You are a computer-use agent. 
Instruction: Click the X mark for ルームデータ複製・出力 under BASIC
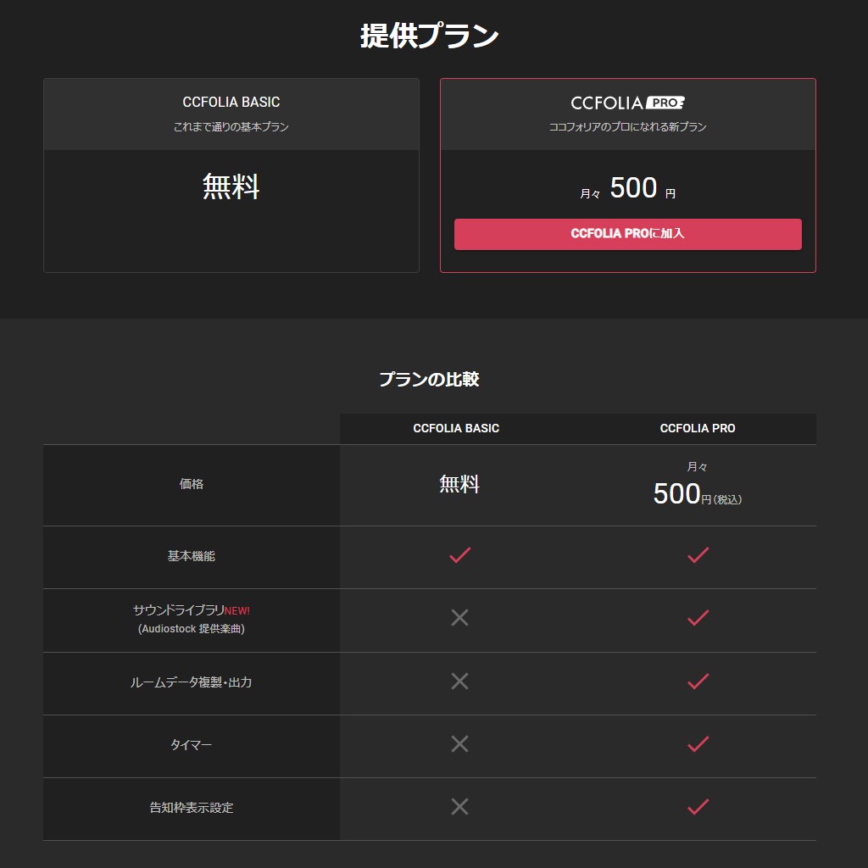pyautogui.click(x=459, y=681)
